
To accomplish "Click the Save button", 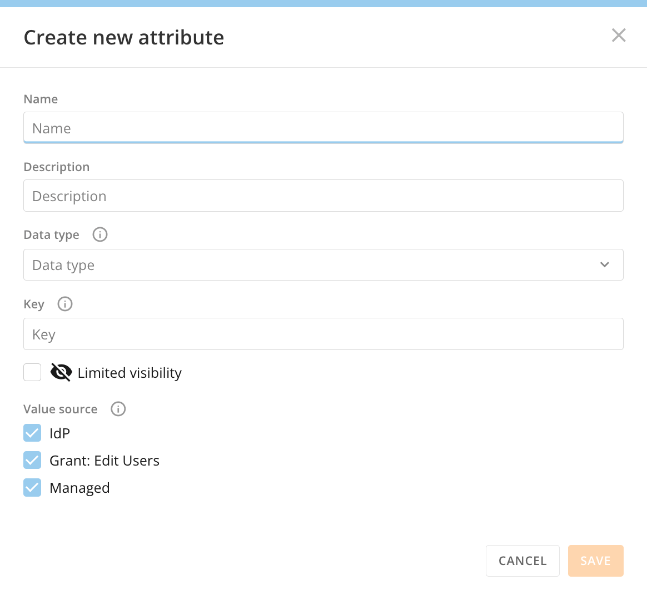I will point(595,561).
